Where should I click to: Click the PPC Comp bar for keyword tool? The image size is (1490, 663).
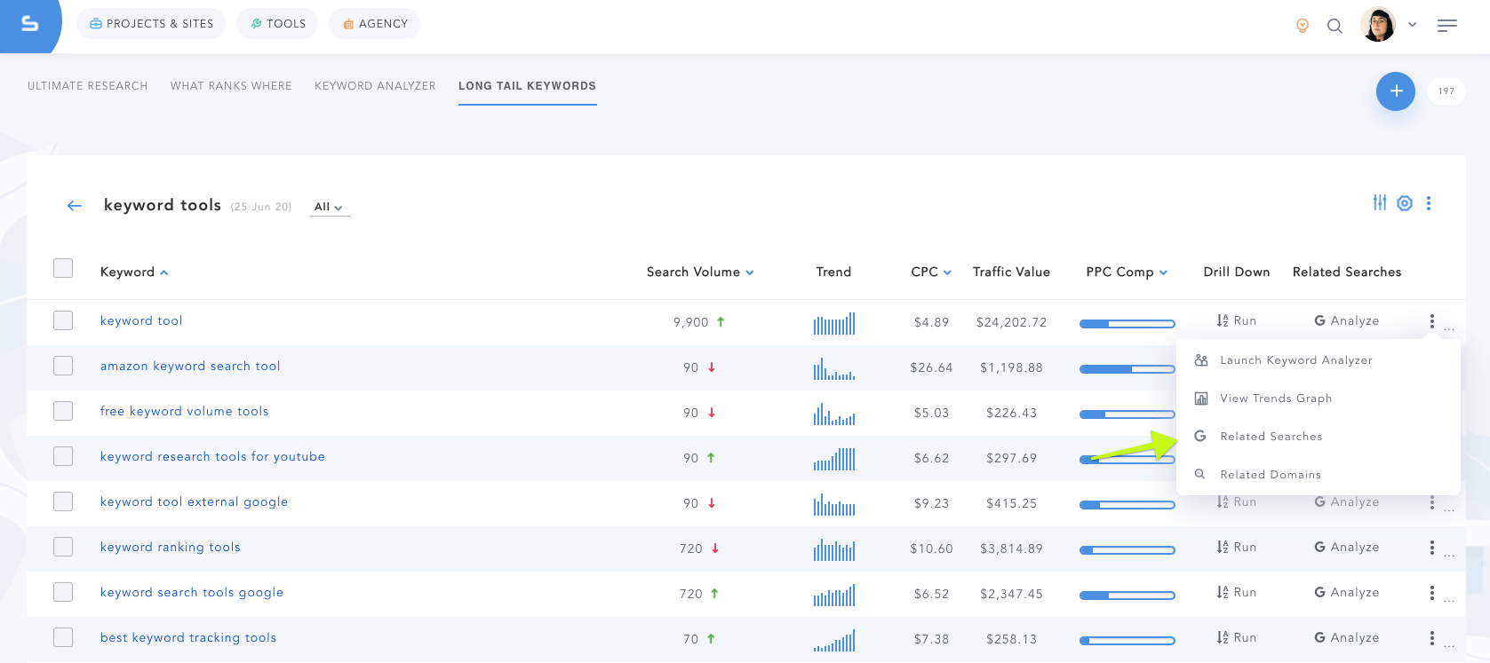tap(1127, 324)
